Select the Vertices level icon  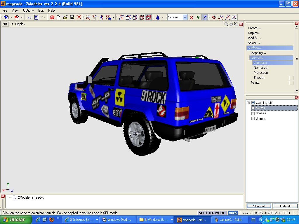click(121, 17)
